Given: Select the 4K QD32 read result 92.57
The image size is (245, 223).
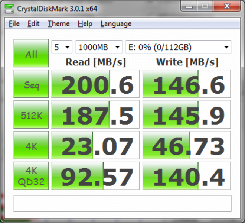Looking at the screenshot, I should point(95,176).
